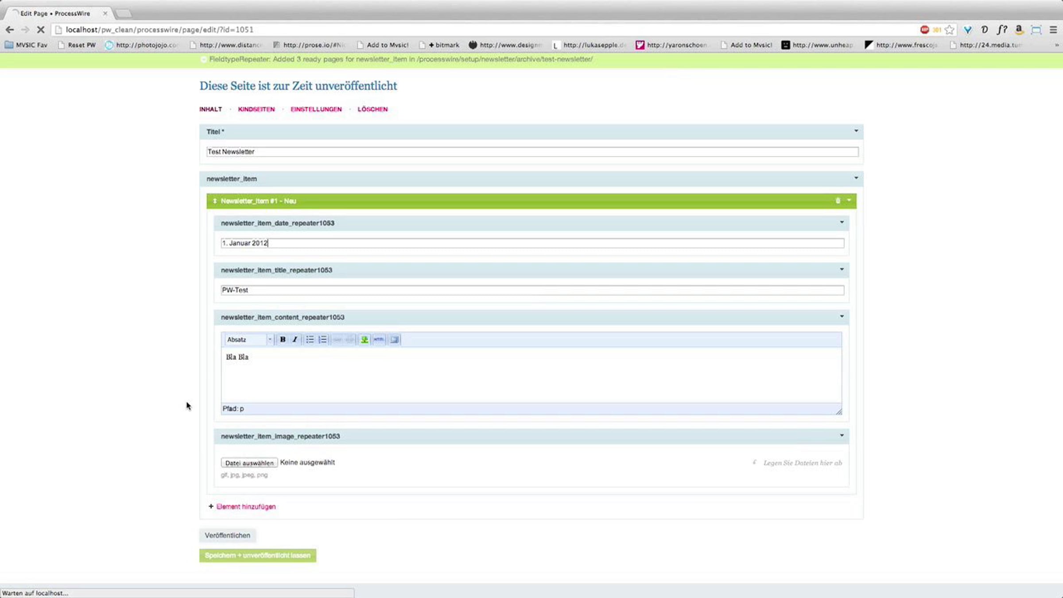
Task: Switch to the Löschen tab
Action: click(372, 109)
